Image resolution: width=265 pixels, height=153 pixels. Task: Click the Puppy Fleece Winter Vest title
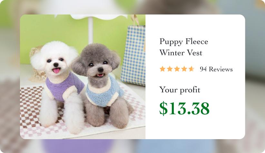pos(184,47)
